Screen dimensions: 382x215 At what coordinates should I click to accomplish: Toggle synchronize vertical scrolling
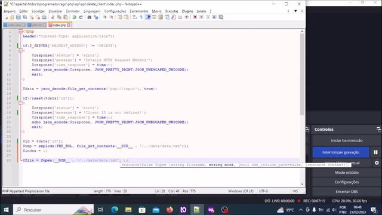point(119,17)
